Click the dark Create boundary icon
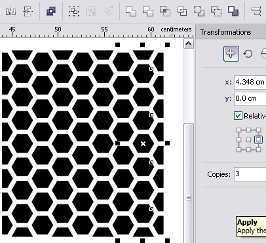Viewport: 266px width, 243px height. [x=233, y=11]
